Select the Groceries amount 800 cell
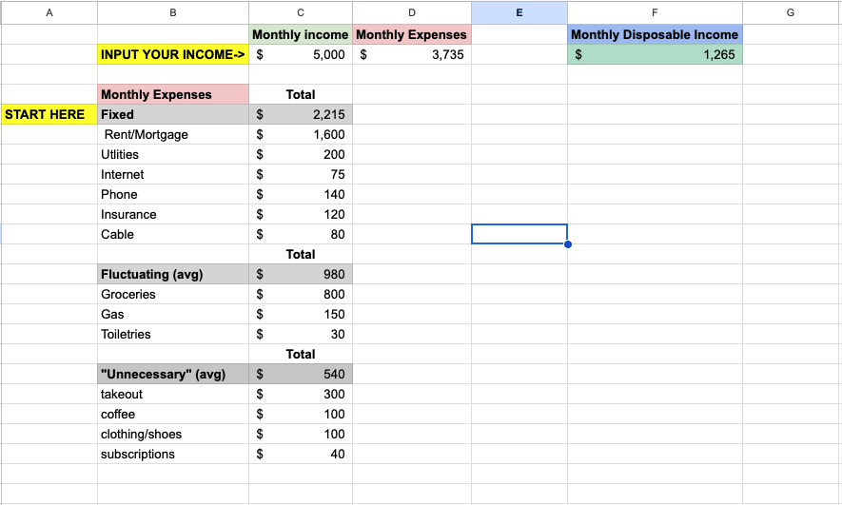Image resolution: width=842 pixels, height=505 pixels. point(301,294)
